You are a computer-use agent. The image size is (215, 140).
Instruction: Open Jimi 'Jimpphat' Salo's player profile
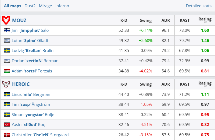pos(30,30)
